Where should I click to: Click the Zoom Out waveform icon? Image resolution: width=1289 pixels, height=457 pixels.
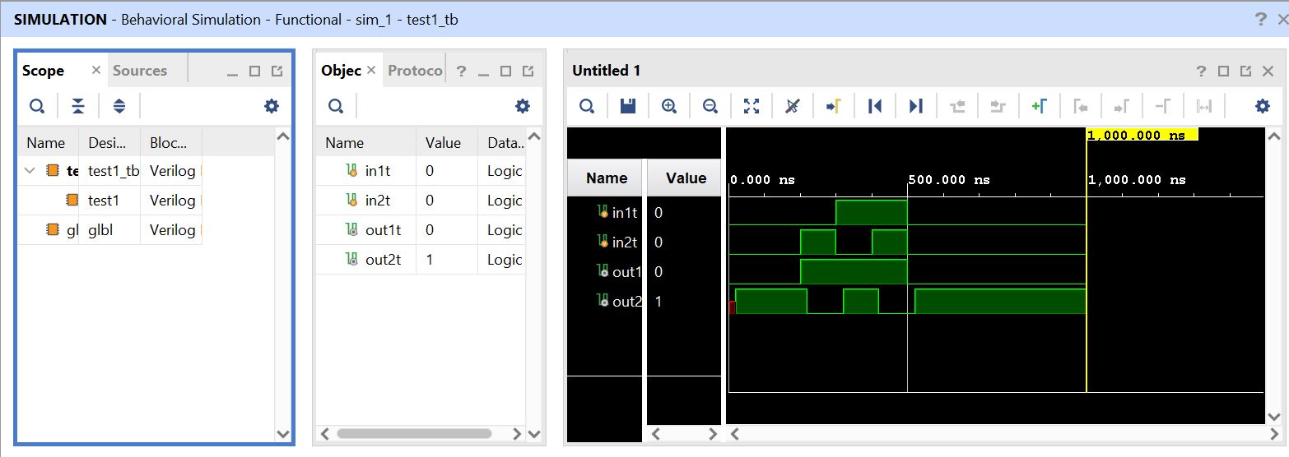710,106
